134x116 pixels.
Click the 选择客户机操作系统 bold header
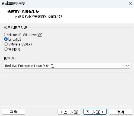[x=23, y=12]
